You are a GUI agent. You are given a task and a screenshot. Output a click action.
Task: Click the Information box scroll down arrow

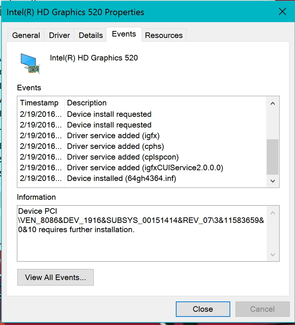click(x=273, y=255)
